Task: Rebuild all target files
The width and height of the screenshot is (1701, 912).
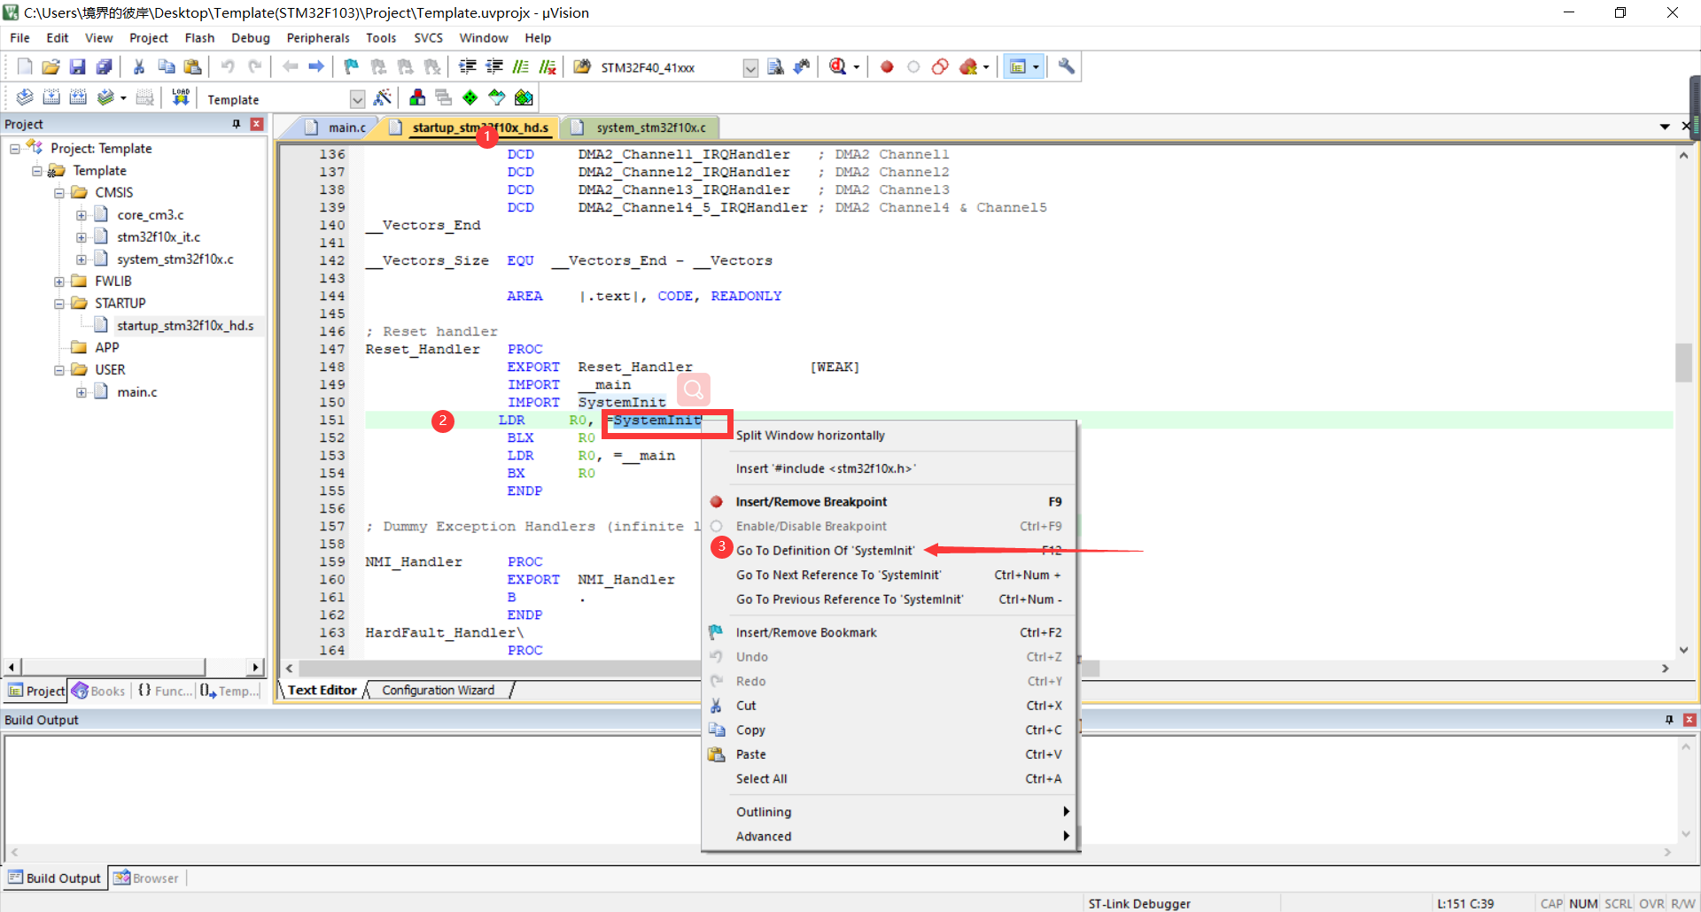Action: [x=78, y=97]
